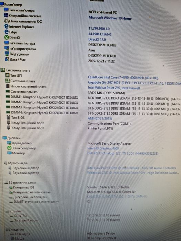Click the DIMM1 memory module icon
This screenshot has height=241, width=181.
tap(8, 97)
